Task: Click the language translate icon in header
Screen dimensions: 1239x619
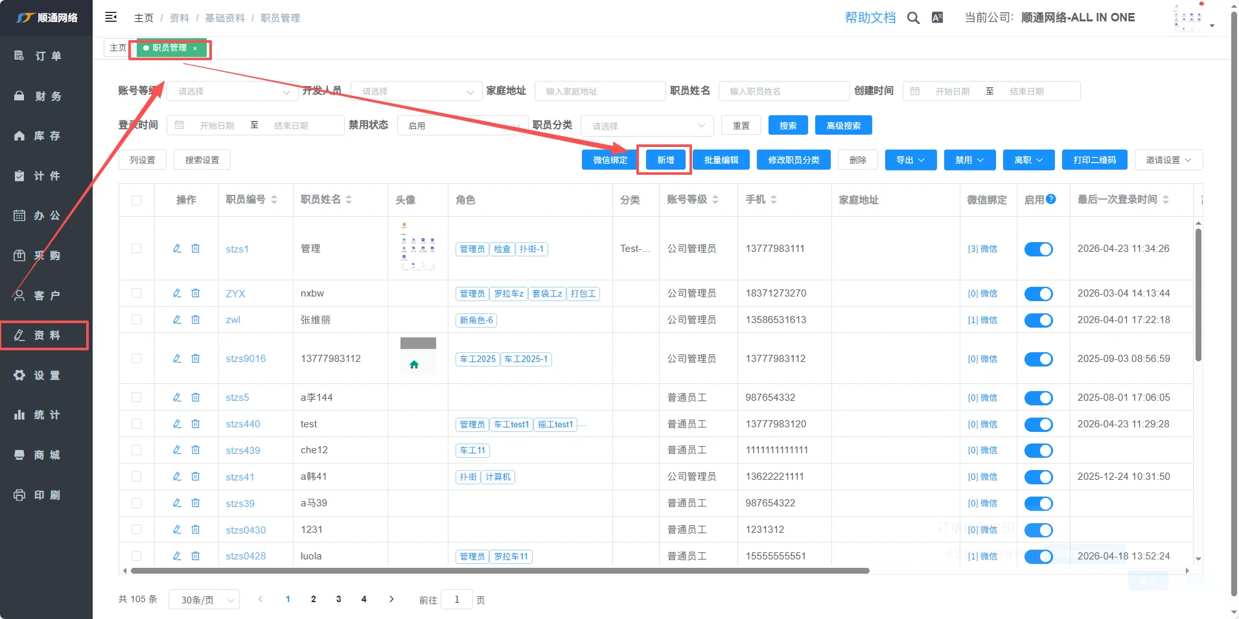Action: 937,18
